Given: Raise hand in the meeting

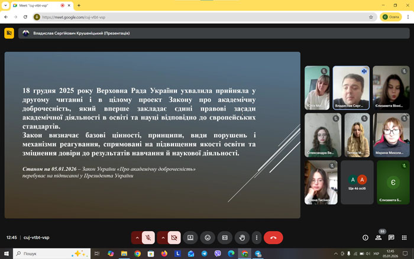Looking at the screenshot, I should [241, 237].
